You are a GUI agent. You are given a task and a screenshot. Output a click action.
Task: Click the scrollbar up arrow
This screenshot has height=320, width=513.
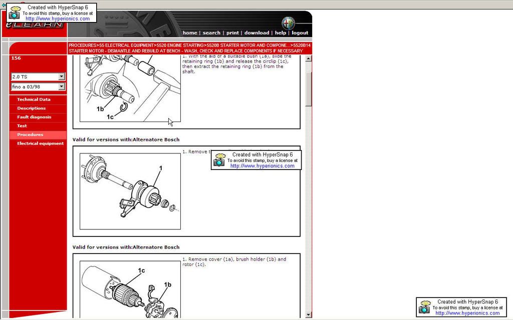[308, 59]
